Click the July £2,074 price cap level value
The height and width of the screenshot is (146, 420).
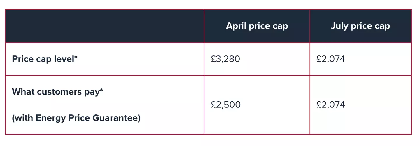[330, 59]
